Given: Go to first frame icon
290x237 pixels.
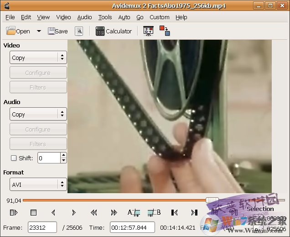Looking at the screenshot, I should (x=174, y=212).
